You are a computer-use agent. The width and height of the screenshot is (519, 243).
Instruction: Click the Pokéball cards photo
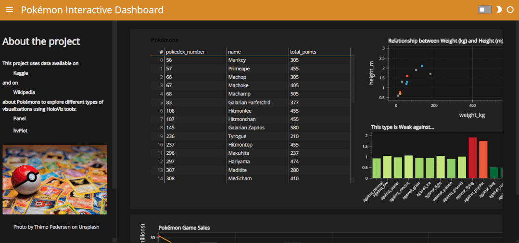point(55,180)
